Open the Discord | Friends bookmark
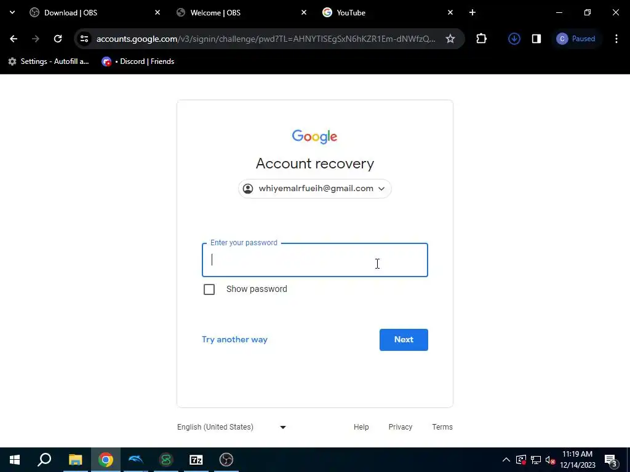630x472 pixels. coord(138,61)
